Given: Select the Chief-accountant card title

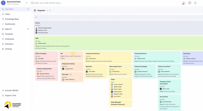Looking at the screenshot, I should (x=164, y=66).
